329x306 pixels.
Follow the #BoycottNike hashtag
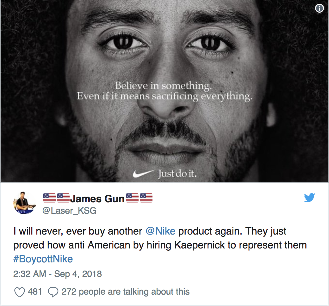[x=43, y=259]
